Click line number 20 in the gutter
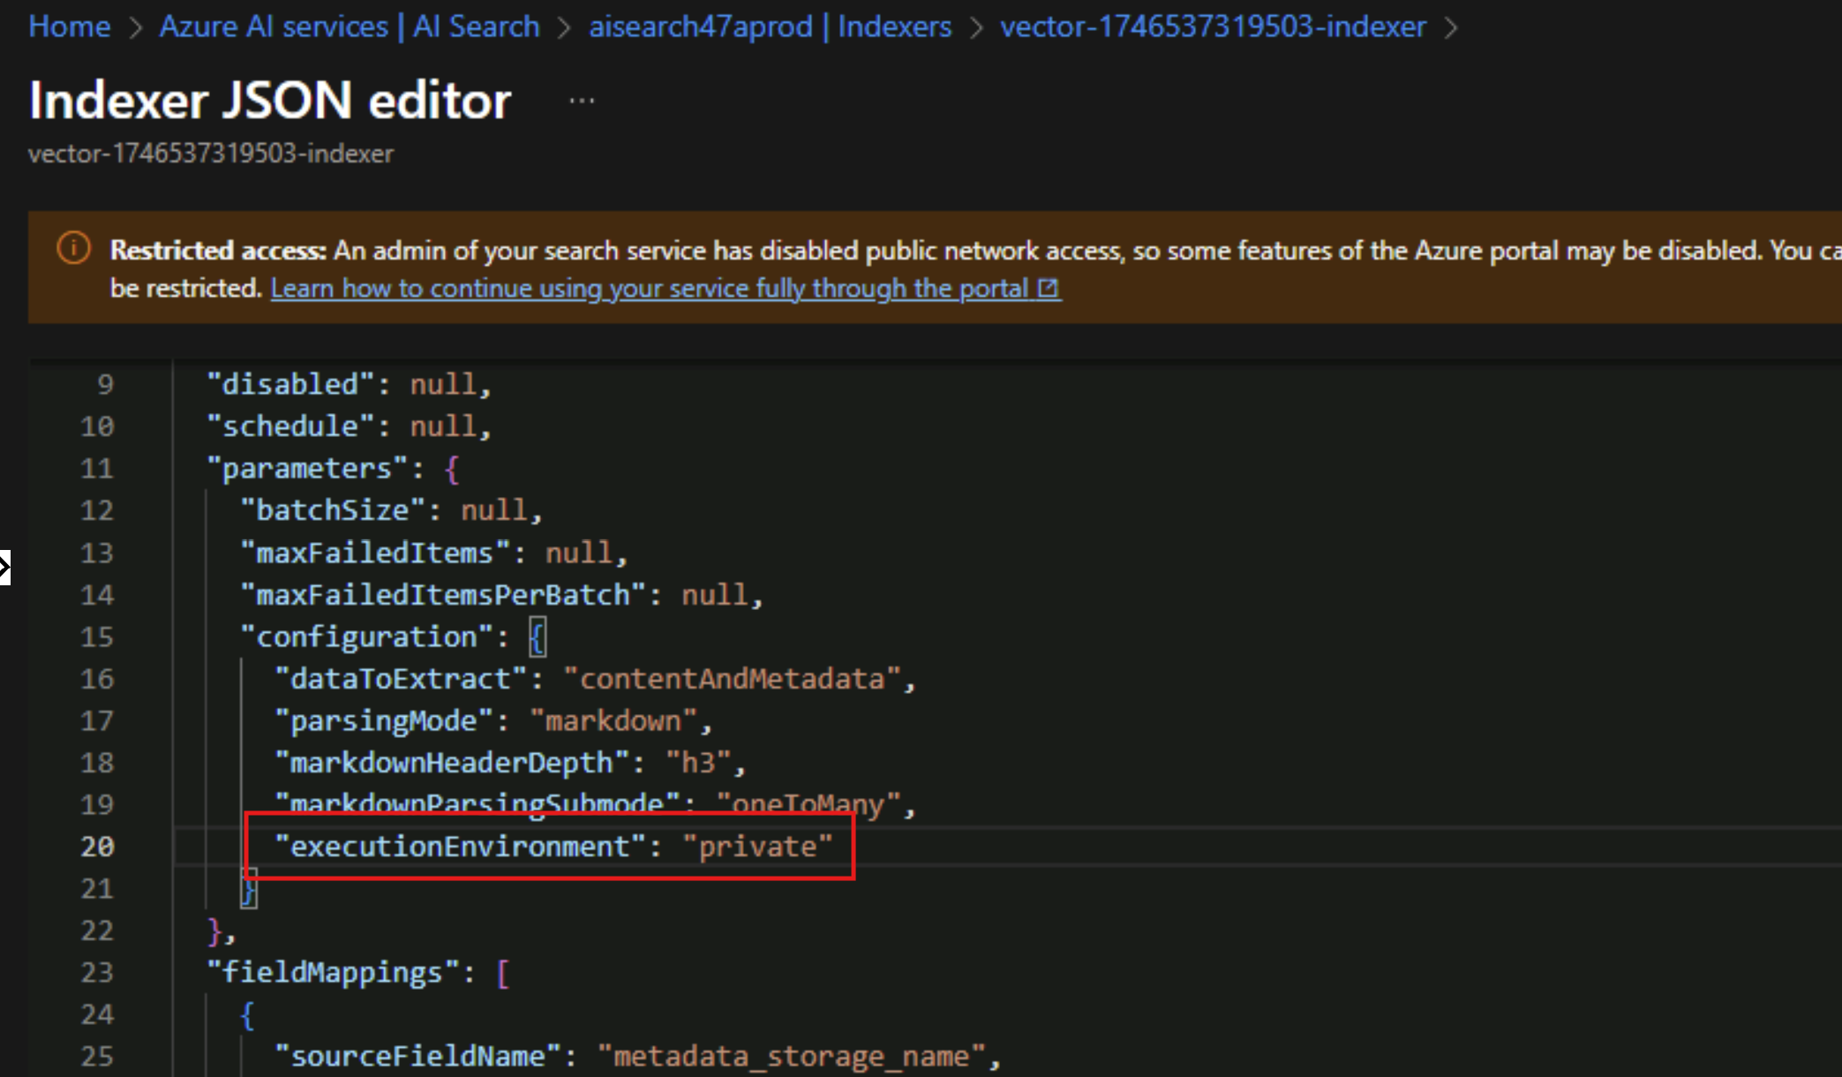This screenshot has height=1077, width=1842. (x=97, y=847)
